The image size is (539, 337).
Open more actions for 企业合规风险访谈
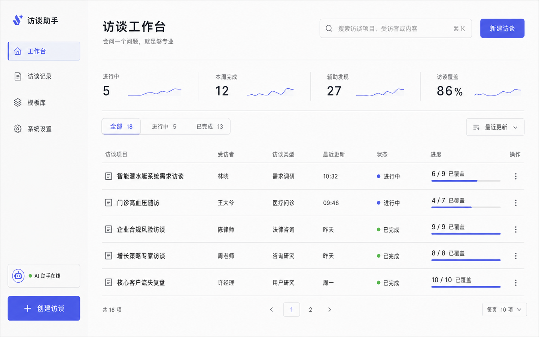coord(515,230)
